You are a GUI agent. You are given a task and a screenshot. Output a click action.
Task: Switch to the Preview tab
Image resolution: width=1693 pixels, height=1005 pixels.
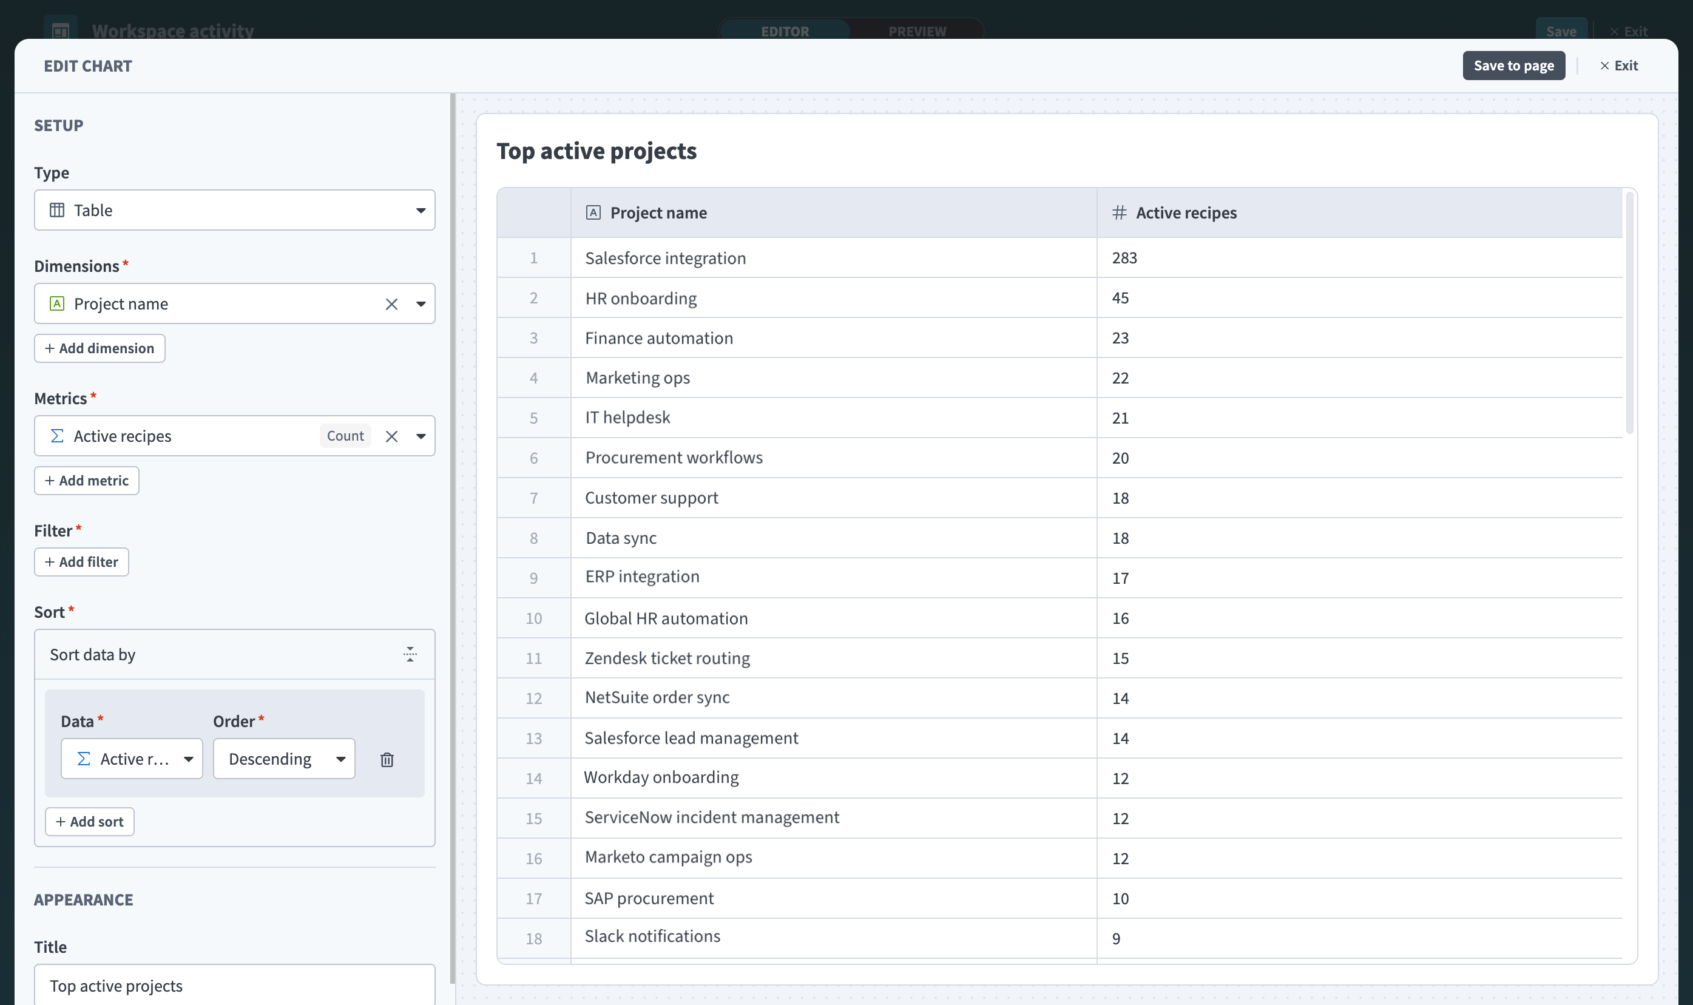[917, 30]
